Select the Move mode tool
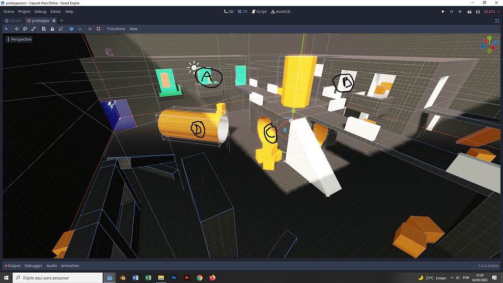This screenshot has width=503, height=283. tap(16, 29)
